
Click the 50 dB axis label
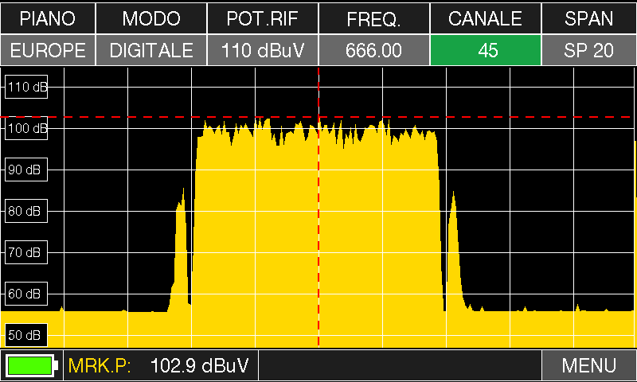[26, 335]
